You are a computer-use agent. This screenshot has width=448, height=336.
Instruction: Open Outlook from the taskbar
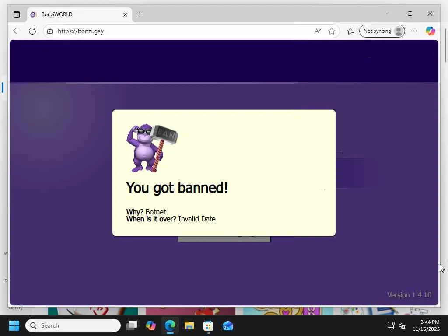227,325
